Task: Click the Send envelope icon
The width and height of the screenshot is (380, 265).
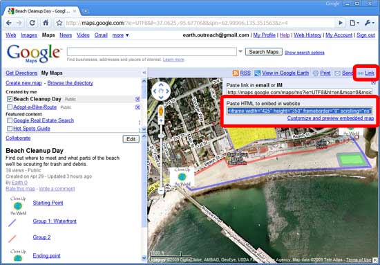Action: point(337,73)
